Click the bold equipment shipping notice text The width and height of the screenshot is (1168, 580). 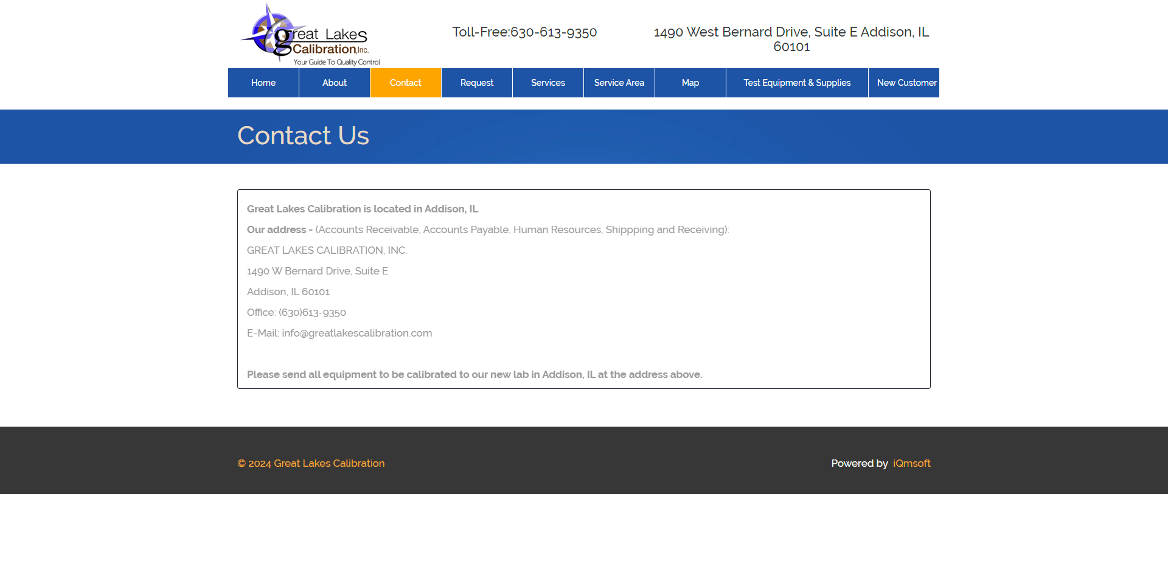pyautogui.click(x=474, y=374)
